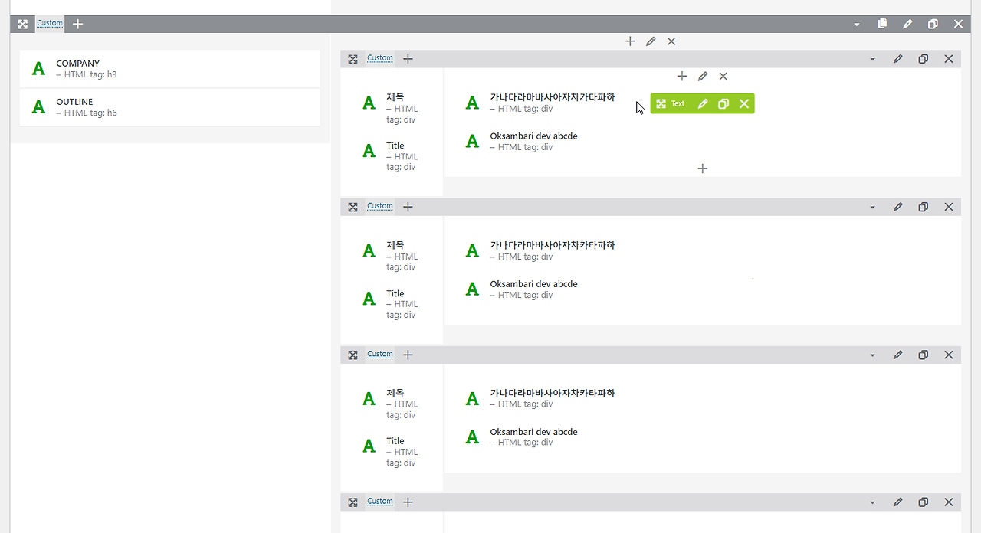Add column in the bottom inner row
Viewport: 981px width, 533px height.
(x=408, y=502)
